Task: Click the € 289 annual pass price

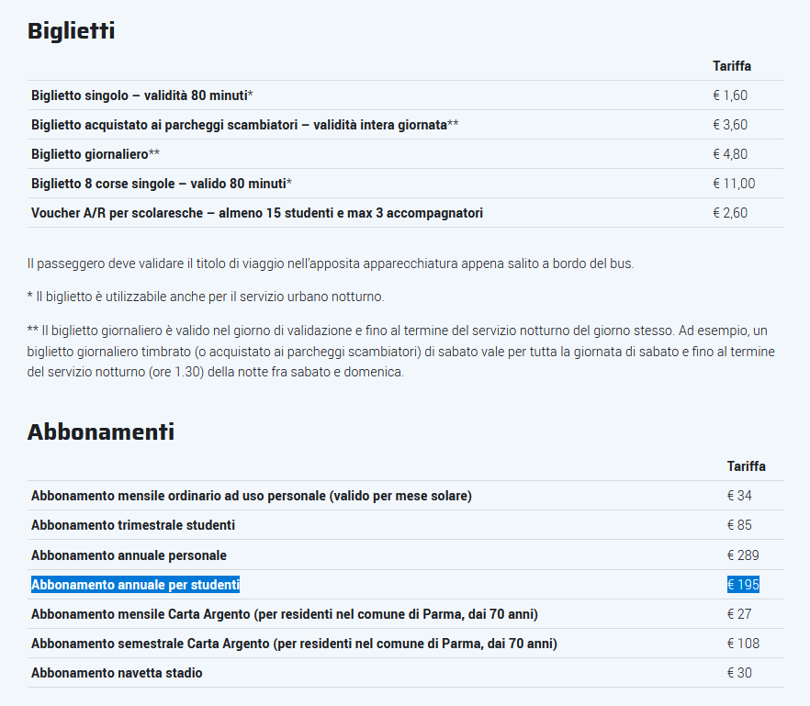Action: tap(743, 555)
